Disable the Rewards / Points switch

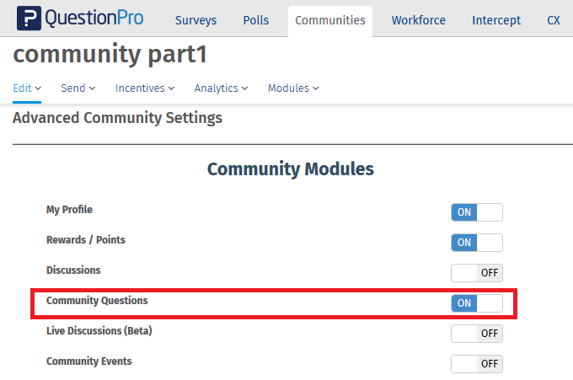pos(476,243)
